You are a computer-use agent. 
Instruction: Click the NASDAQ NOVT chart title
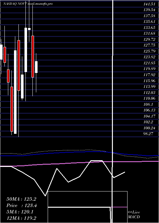(x=28, y=4)
